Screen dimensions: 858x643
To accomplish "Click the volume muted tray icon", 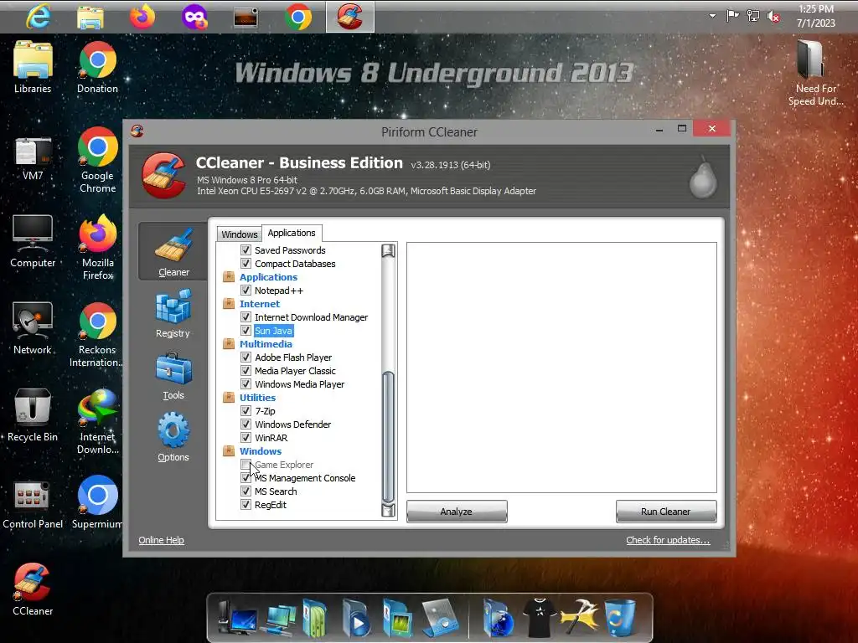I will click(773, 17).
